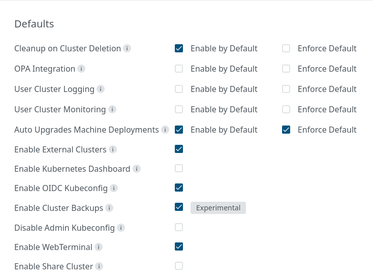
Task: Show info for Disable Admin Kubeconfig
Action: (121, 228)
